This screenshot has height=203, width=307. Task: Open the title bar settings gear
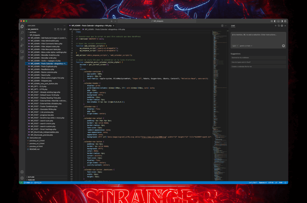(x=285, y=21)
